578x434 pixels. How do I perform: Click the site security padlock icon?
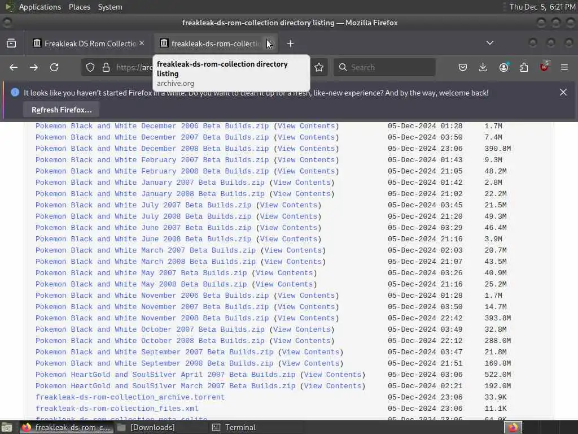pyautogui.click(x=106, y=67)
